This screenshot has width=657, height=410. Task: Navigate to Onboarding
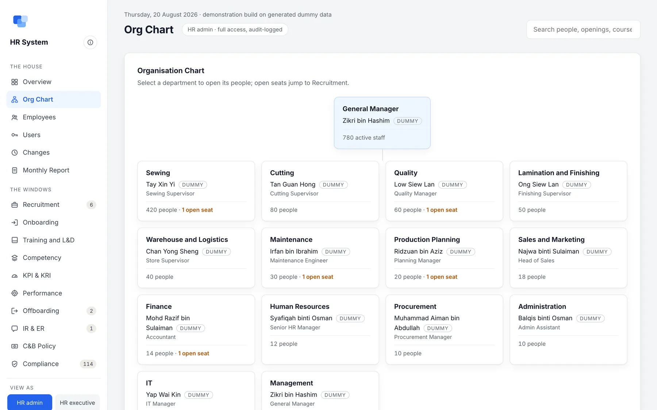54,222
